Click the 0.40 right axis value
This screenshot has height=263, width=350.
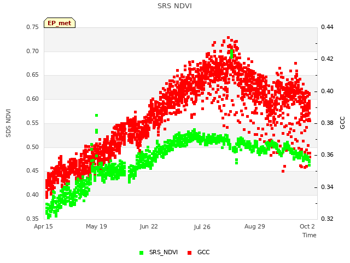[327, 92]
